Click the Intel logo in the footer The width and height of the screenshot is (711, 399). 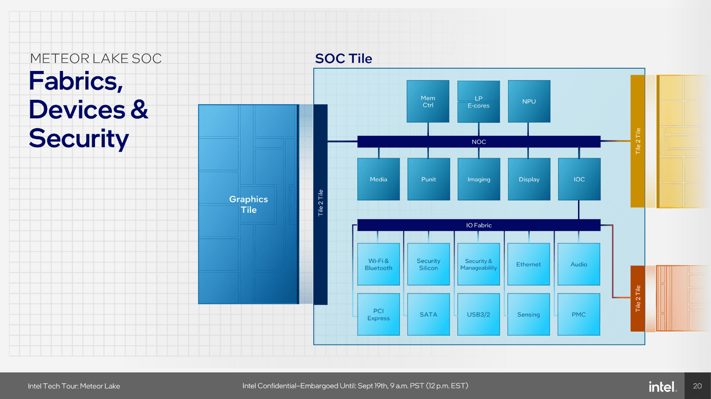pyautogui.click(x=661, y=386)
